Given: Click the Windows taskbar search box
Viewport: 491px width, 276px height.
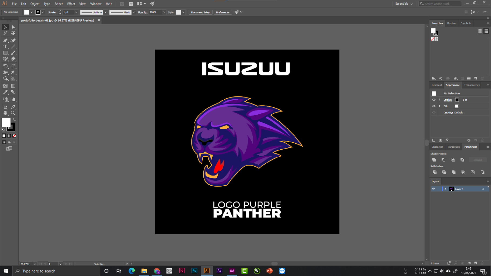Looking at the screenshot, I should tap(57, 271).
